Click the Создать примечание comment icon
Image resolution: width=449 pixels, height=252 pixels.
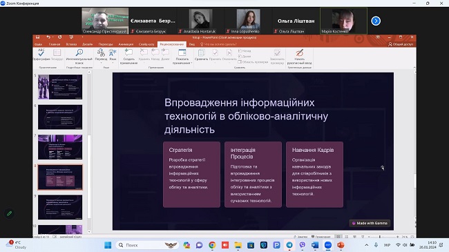tap(128, 56)
